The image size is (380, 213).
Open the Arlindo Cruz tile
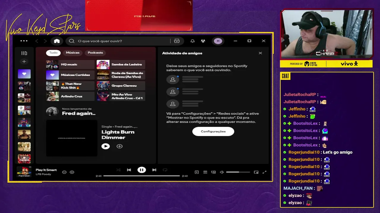coord(70,96)
